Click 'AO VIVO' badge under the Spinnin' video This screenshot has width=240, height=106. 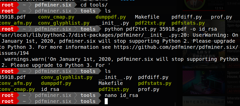click(234, 91)
